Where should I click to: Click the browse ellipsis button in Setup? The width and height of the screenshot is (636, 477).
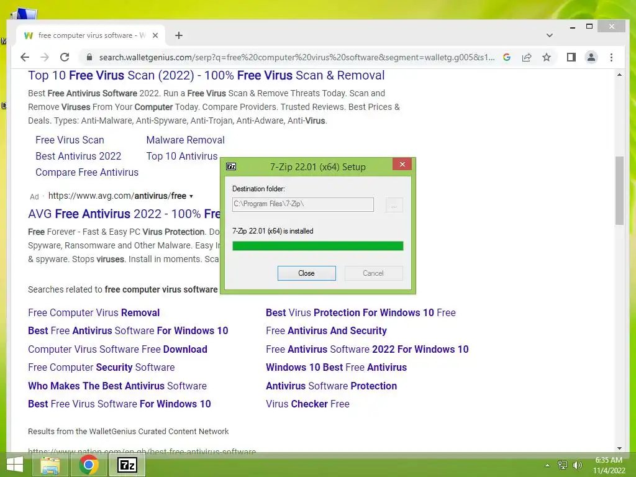click(394, 205)
